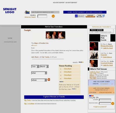Click the search text field
The width and height of the screenshot is (116, 113).
tap(42, 16)
